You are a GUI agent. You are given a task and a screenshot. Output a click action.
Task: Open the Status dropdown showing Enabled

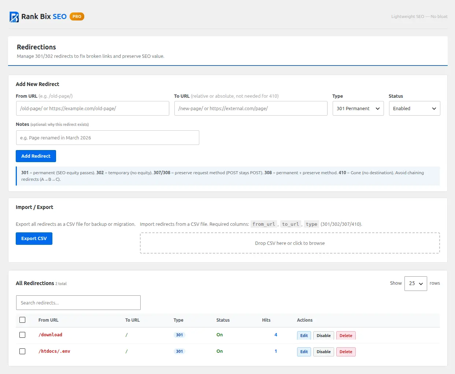click(414, 108)
